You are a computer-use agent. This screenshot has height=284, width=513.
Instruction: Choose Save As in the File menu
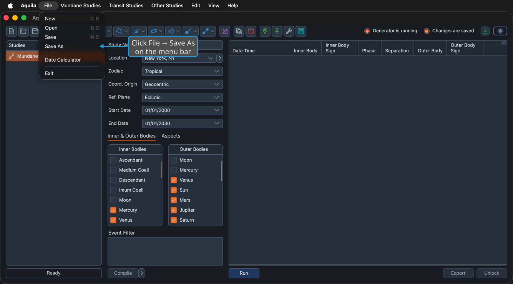coord(72,46)
